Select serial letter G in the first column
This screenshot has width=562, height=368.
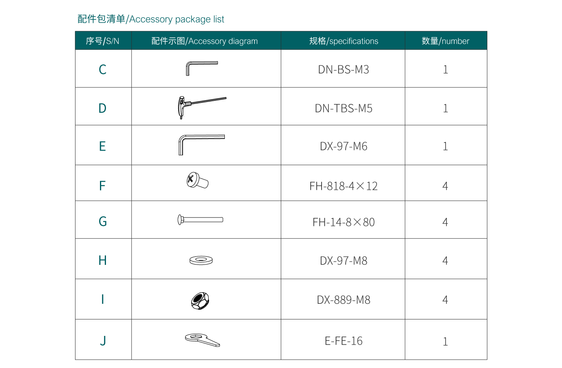tap(103, 222)
